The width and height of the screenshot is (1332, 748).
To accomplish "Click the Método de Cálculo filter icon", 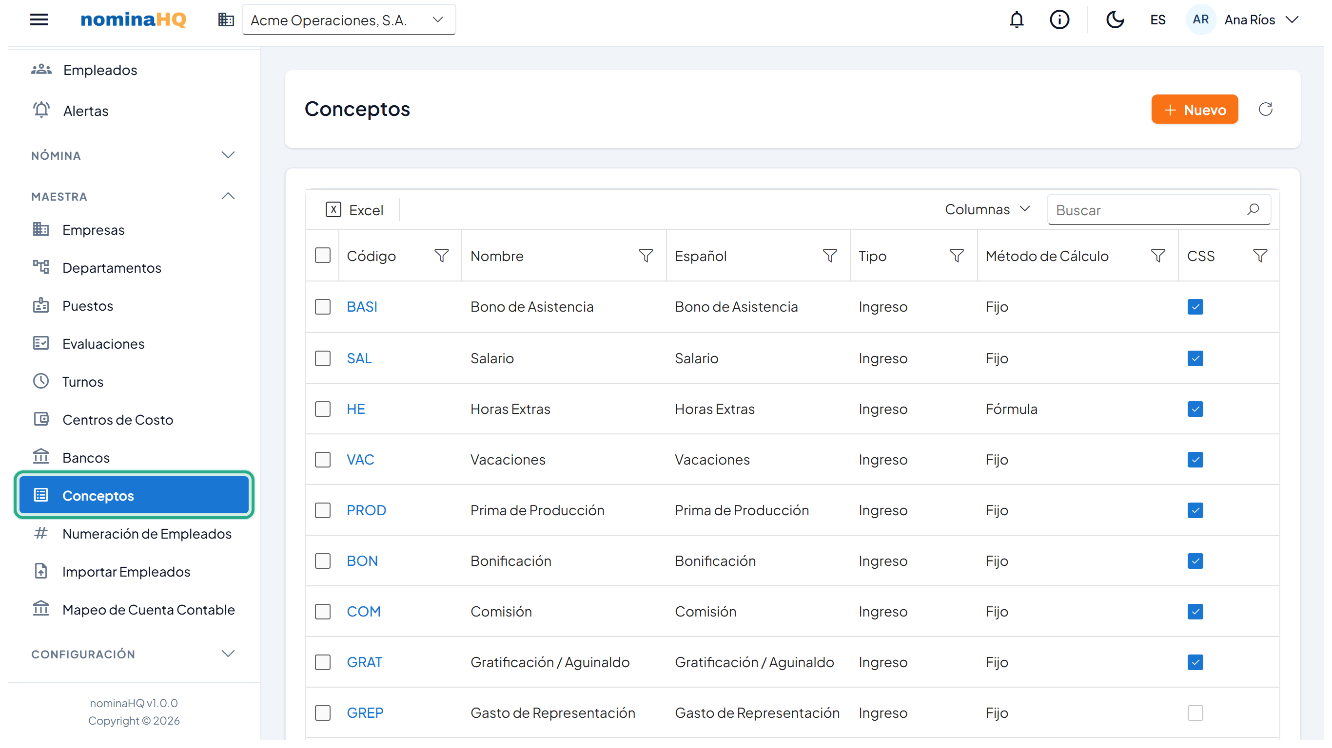I will [1158, 256].
